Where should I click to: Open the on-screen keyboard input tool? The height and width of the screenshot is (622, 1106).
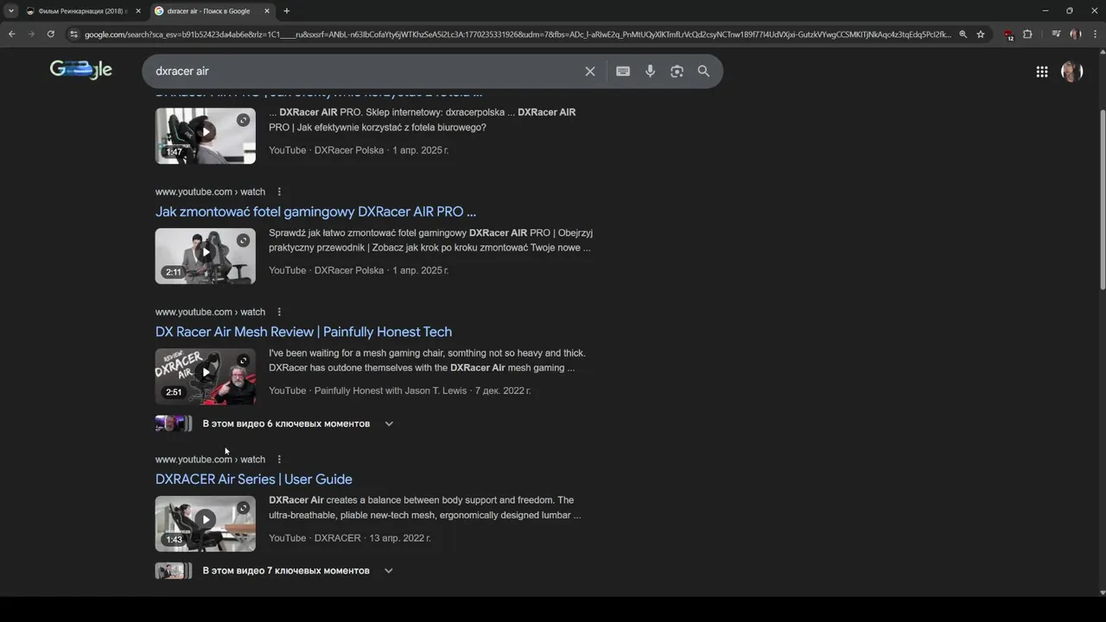623,71
